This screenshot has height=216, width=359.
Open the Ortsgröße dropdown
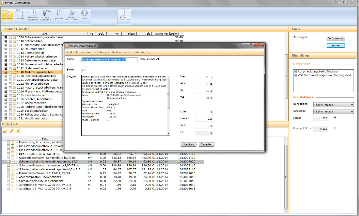click(x=333, y=111)
